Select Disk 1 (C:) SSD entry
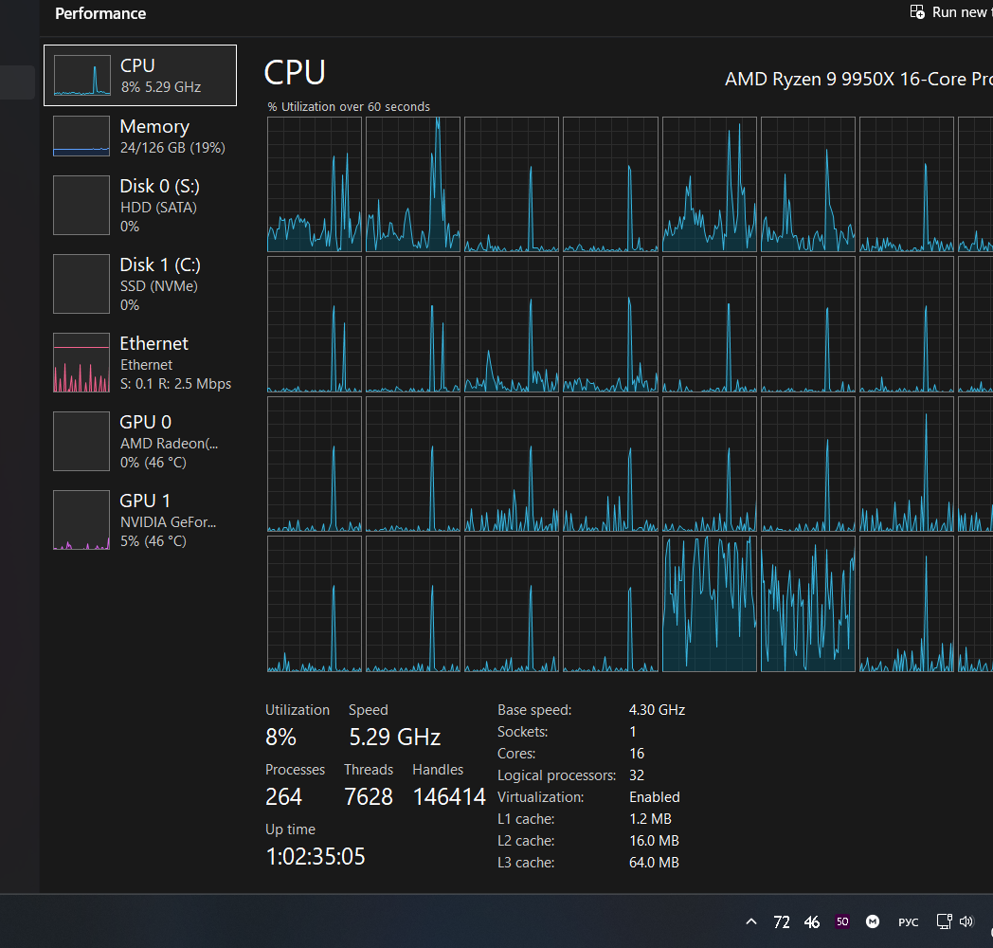Image resolution: width=993 pixels, height=948 pixels. (140, 283)
